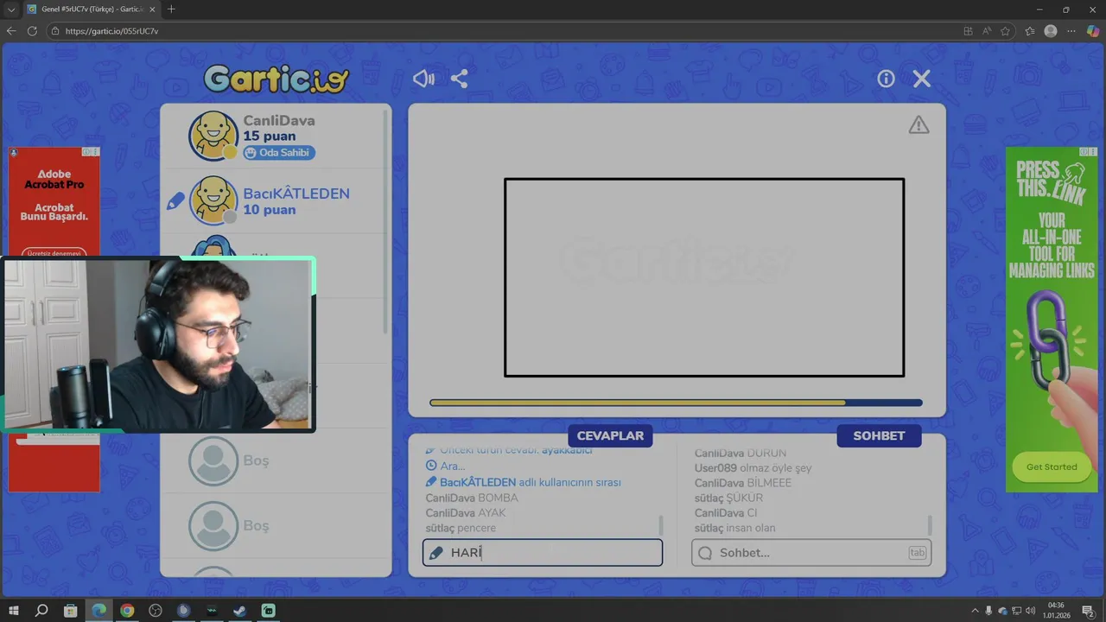Click the 'CanliDava BOMBA' answer entry

472,498
